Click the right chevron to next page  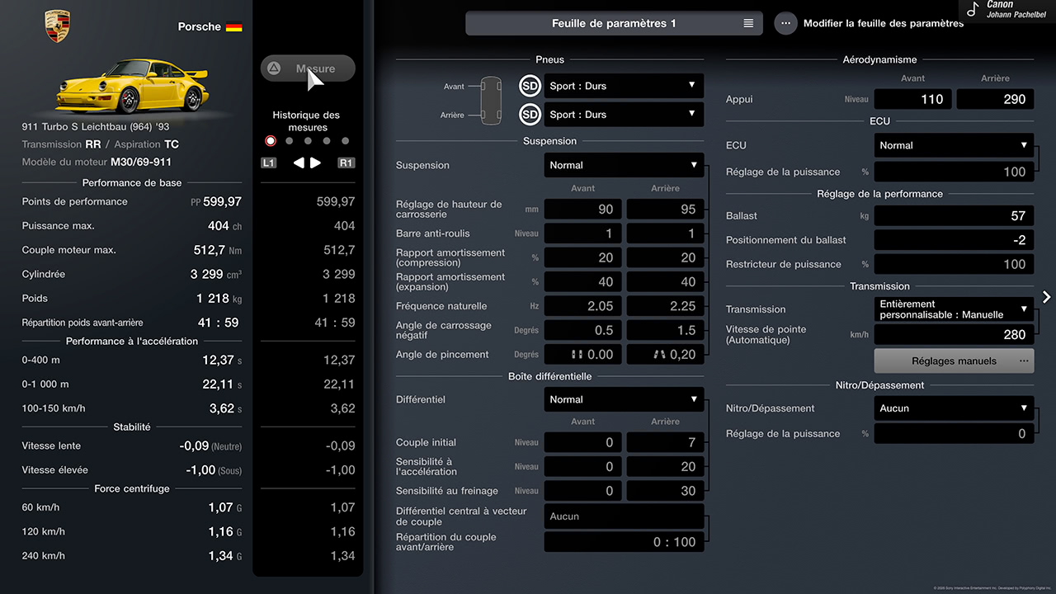1046,297
